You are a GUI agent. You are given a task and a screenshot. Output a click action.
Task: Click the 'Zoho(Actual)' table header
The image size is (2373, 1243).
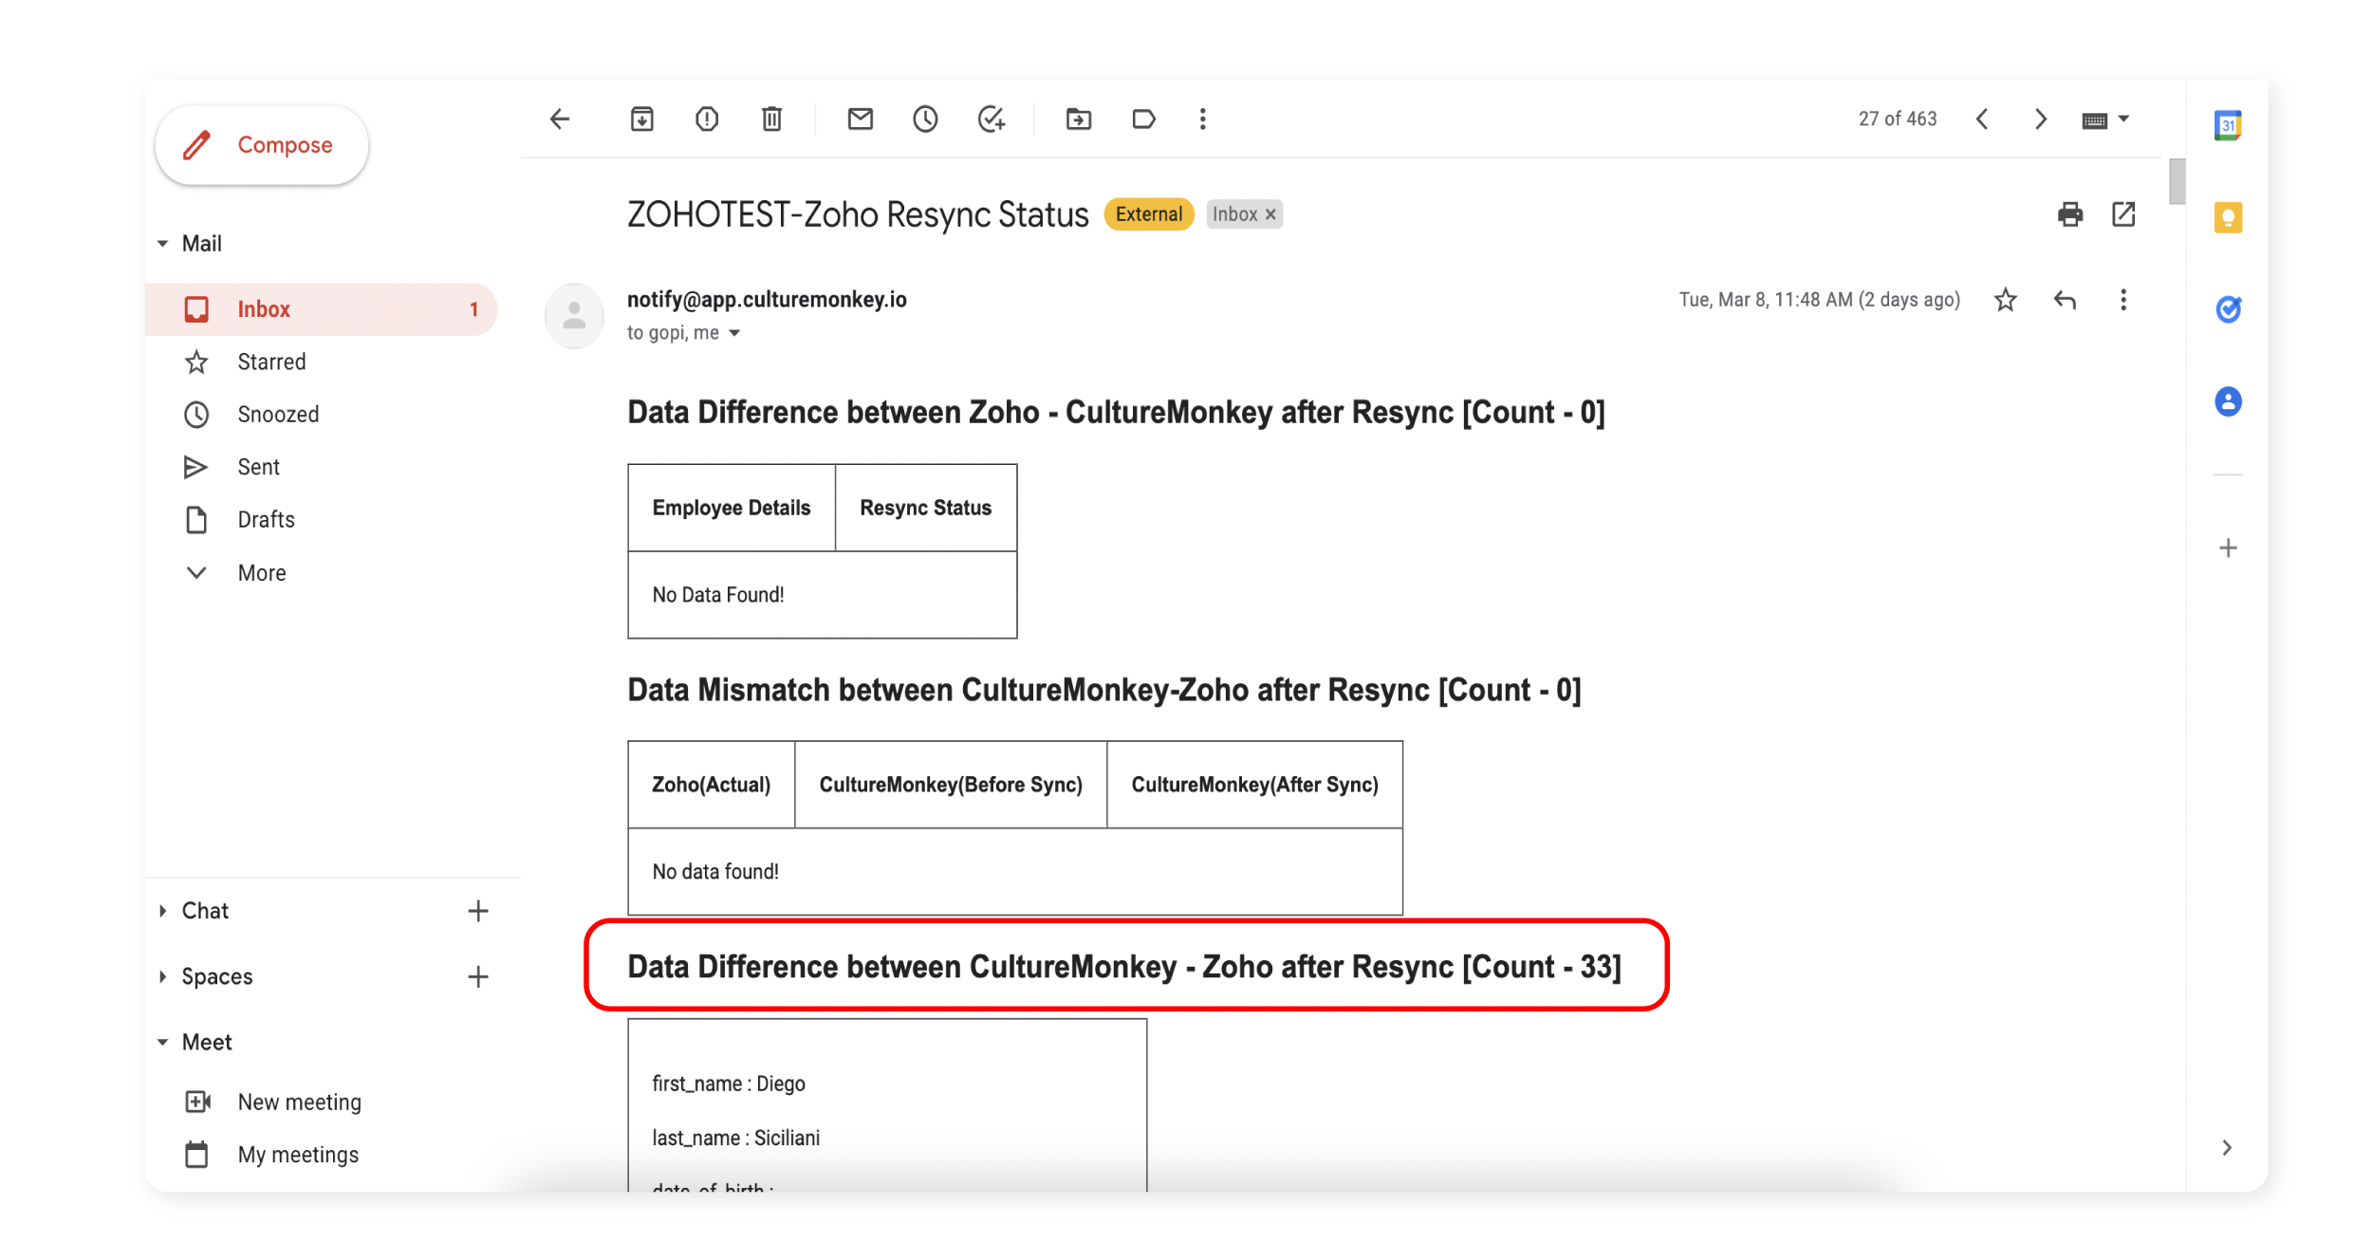pos(712,785)
